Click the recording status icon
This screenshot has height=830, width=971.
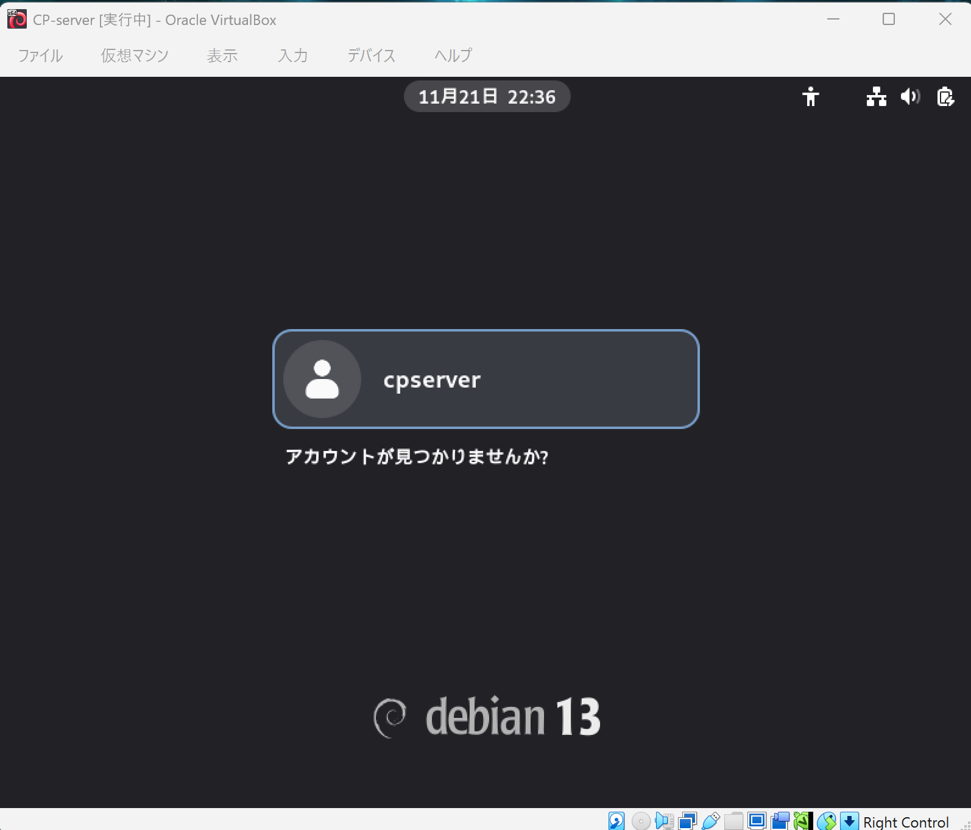(780, 821)
